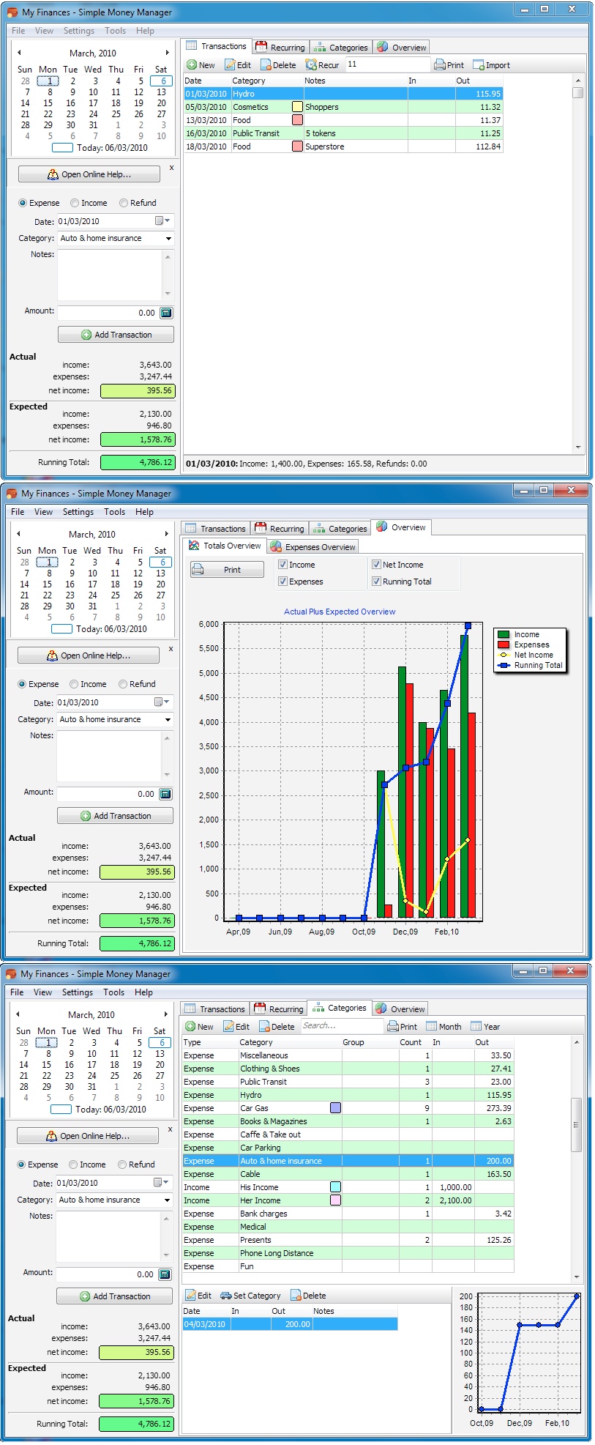Close the online help panel in Transactions window
The height and width of the screenshot is (1445, 595).
pos(172,168)
